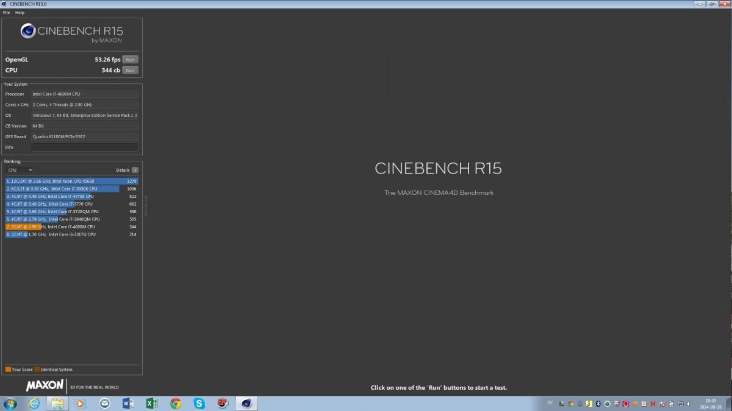Open the ranking type CPU dropdown
Image resolution: width=732 pixels, height=411 pixels.
point(20,170)
